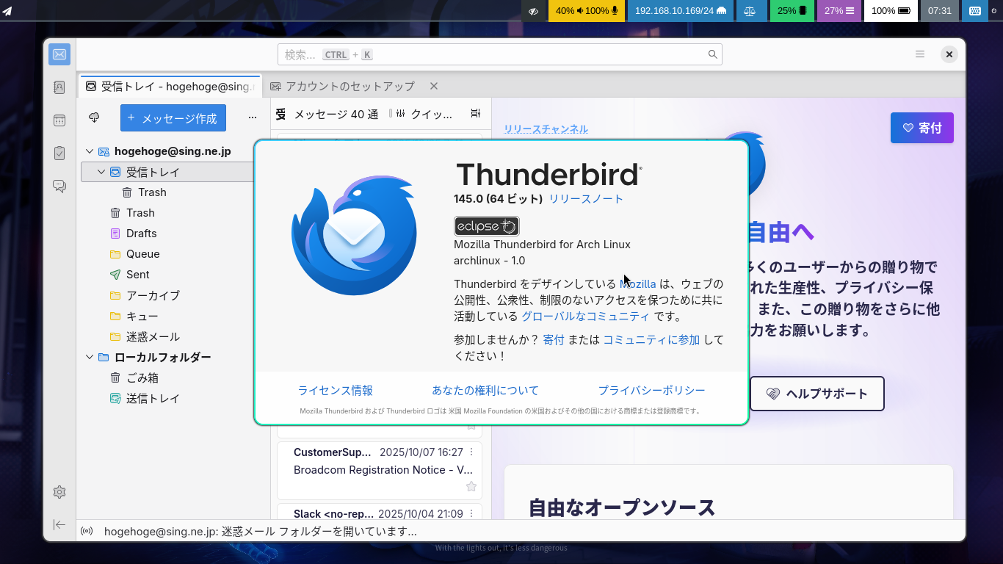The height and width of the screenshot is (564, 1003).
Task: Click the Thunderbird logo in the About dialog
Action: (355, 235)
